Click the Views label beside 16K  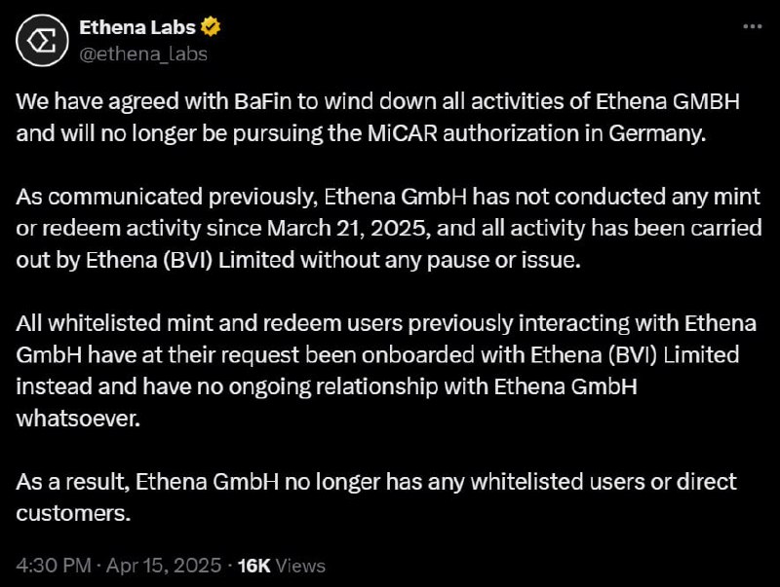coord(300,566)
